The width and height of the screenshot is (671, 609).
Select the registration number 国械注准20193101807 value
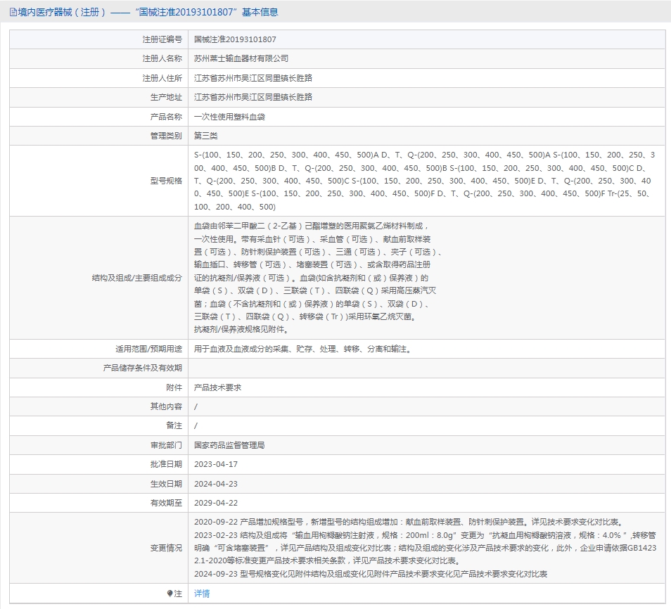click(235, 39)
